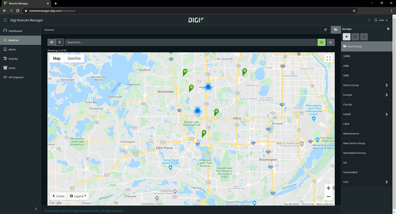Collapse the left sidebar with arrow
The height and width of the screenshot is (214, 396).
pos(36,209)
